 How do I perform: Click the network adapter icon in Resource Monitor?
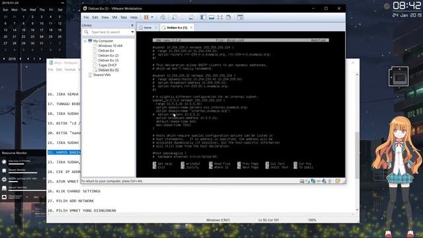tap(4, 197)
